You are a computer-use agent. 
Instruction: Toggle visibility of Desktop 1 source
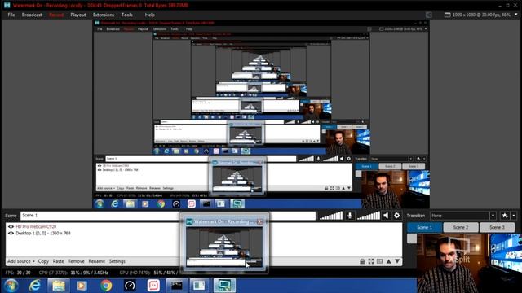click(11, 234)
